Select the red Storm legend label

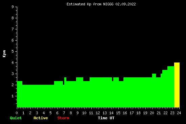point(63,118)
